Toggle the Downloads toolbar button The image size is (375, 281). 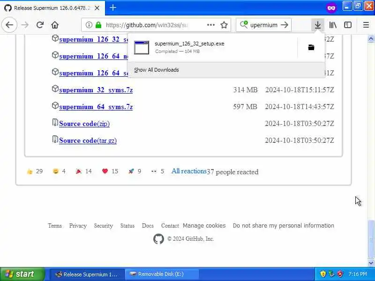tap(318, 25)
